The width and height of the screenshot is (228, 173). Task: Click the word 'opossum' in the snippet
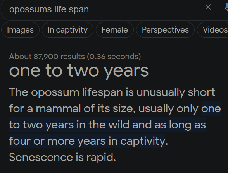point(55,93)
